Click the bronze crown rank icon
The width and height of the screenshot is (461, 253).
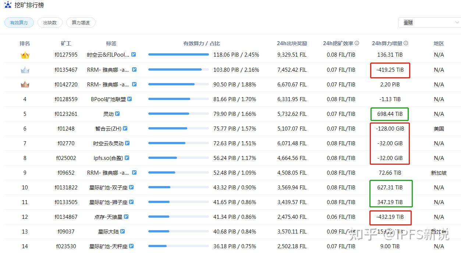(25, 85)
